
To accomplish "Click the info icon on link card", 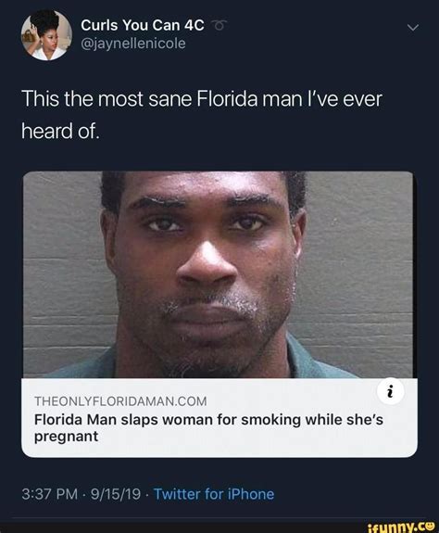I will (391, 391).
